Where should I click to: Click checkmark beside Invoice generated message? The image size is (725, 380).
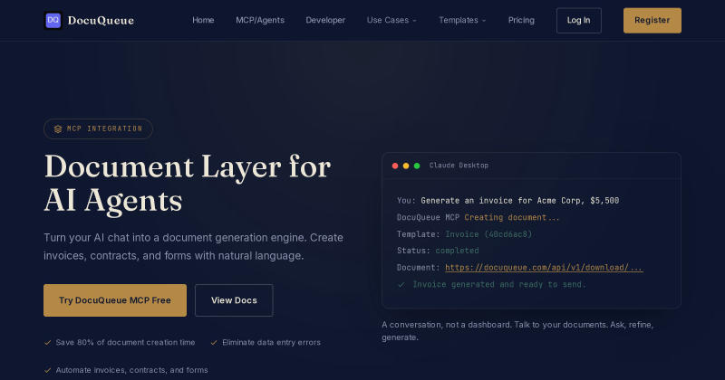pos(401,285)
